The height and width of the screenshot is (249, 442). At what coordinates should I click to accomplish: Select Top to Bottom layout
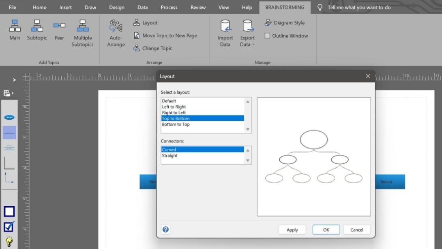[x=202, y=118]
